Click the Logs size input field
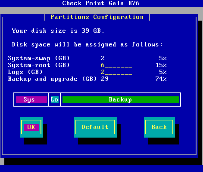The width and height of the screenshot is (203, 172). tap(116, 72)
